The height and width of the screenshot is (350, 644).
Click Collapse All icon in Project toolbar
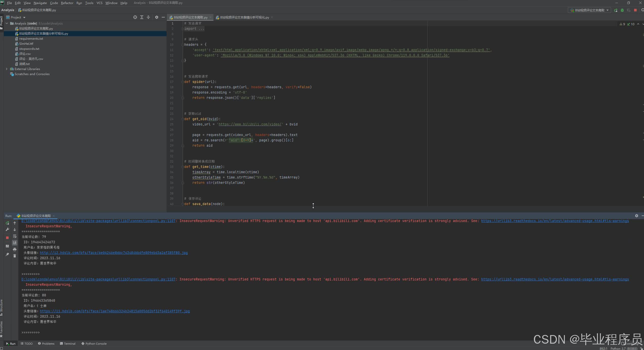pyautogui.click(x=148, y=17)
